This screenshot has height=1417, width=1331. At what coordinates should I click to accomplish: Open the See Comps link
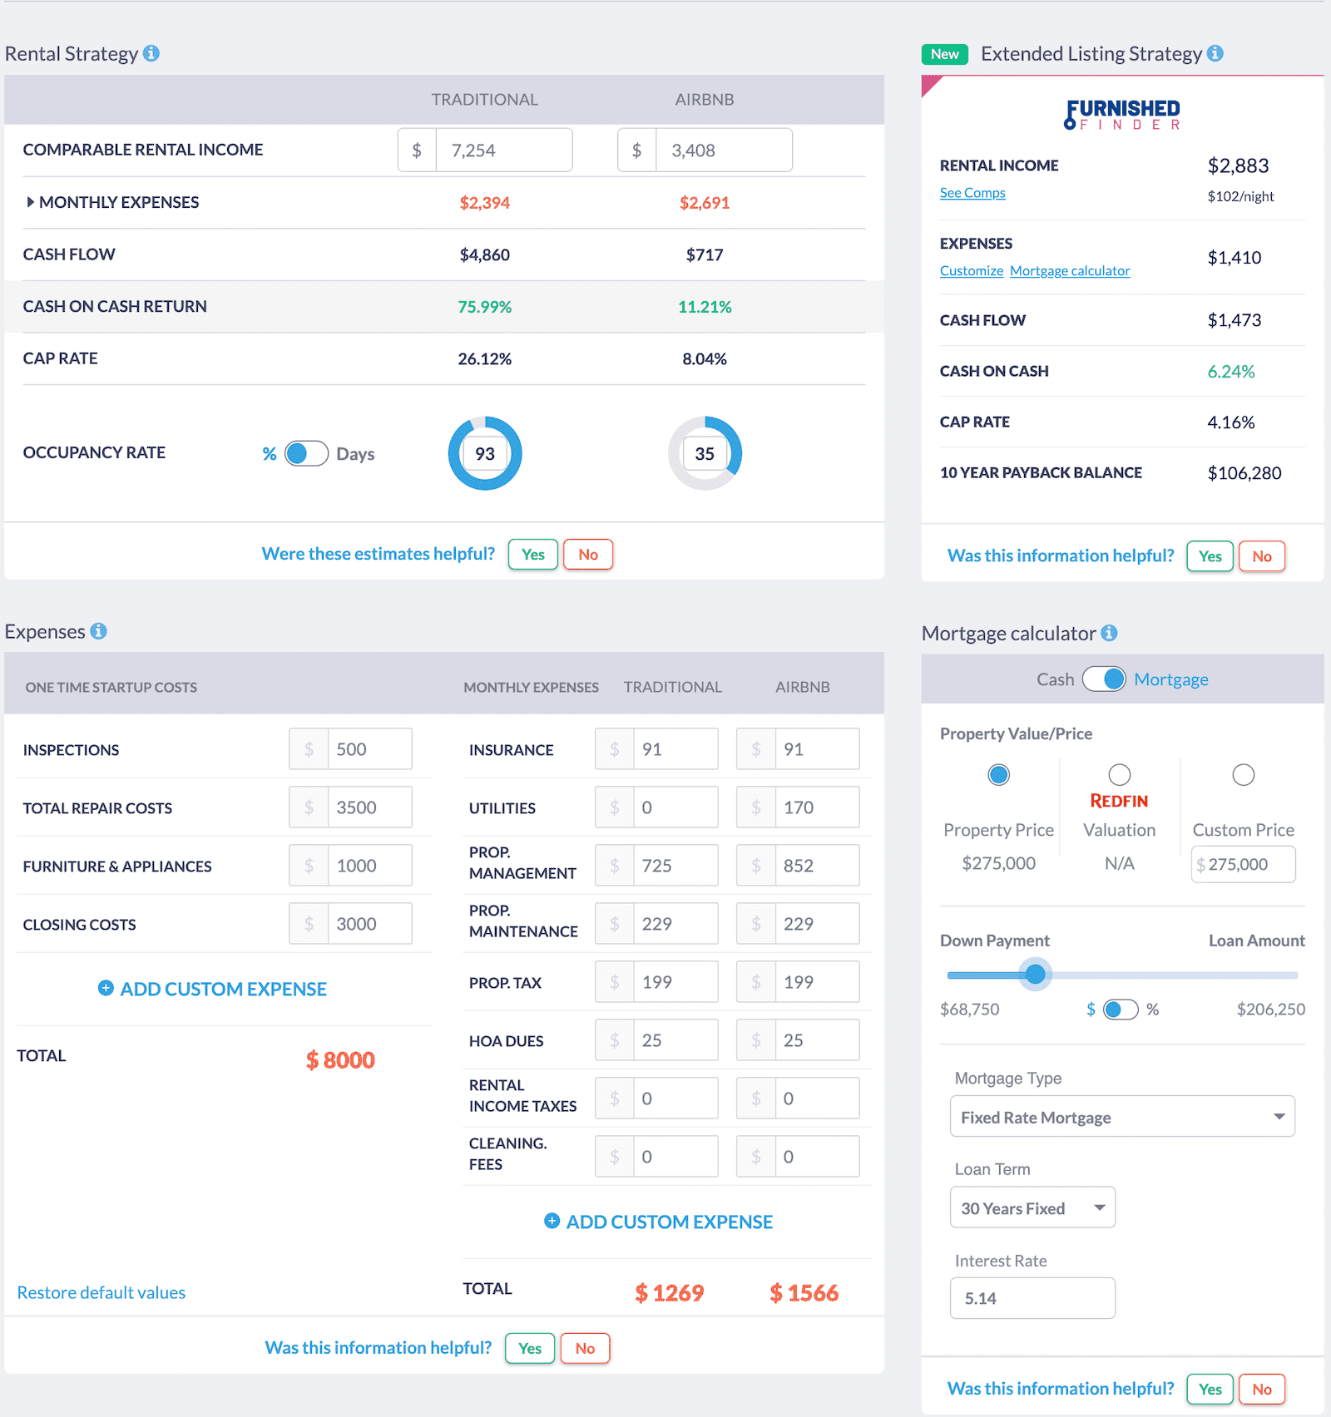pyautogui.click(x=972, y=193)
